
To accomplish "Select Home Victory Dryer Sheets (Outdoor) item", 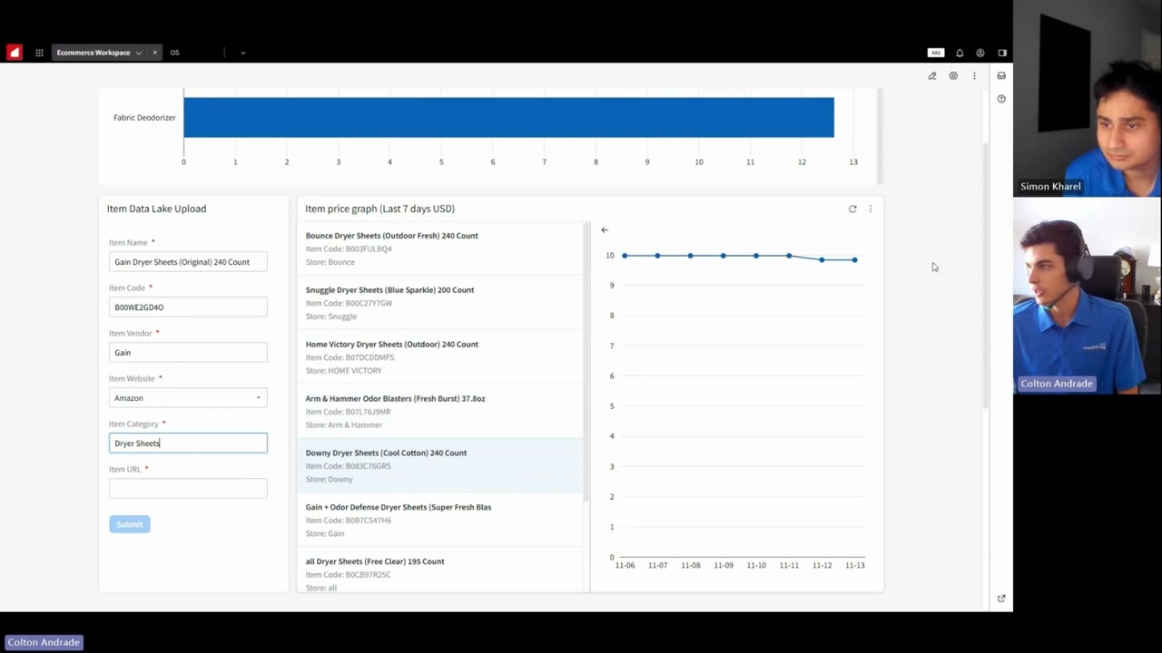I will (439, 357).
